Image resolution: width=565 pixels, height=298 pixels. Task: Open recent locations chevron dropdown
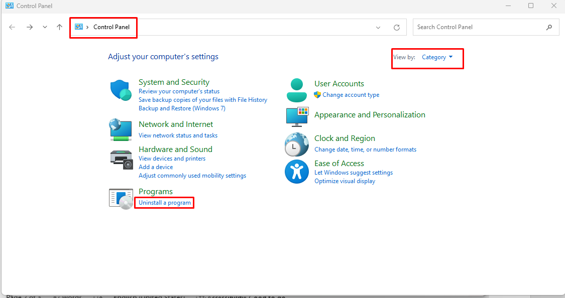point(45,27)
